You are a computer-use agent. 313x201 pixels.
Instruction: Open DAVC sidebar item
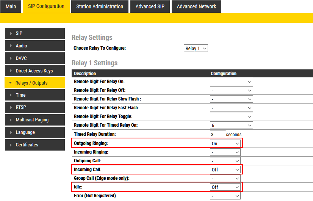tap(34, 58)
